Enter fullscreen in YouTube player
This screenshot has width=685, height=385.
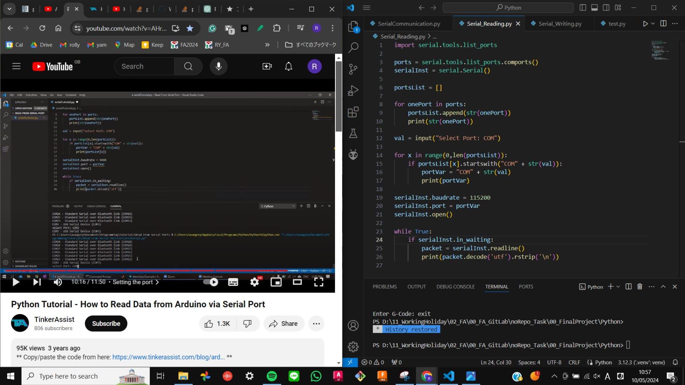(318, 282)
